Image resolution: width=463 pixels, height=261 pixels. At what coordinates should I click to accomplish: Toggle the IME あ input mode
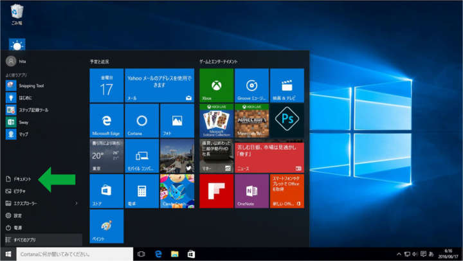(431, 254)
